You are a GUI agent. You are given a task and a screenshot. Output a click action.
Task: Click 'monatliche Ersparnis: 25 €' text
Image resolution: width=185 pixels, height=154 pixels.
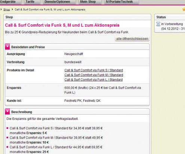click(29, 152)
